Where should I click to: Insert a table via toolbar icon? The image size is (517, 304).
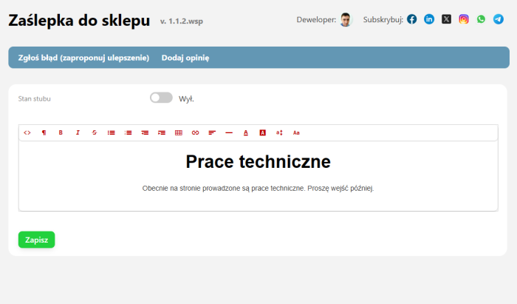click(x=178, y=132)
